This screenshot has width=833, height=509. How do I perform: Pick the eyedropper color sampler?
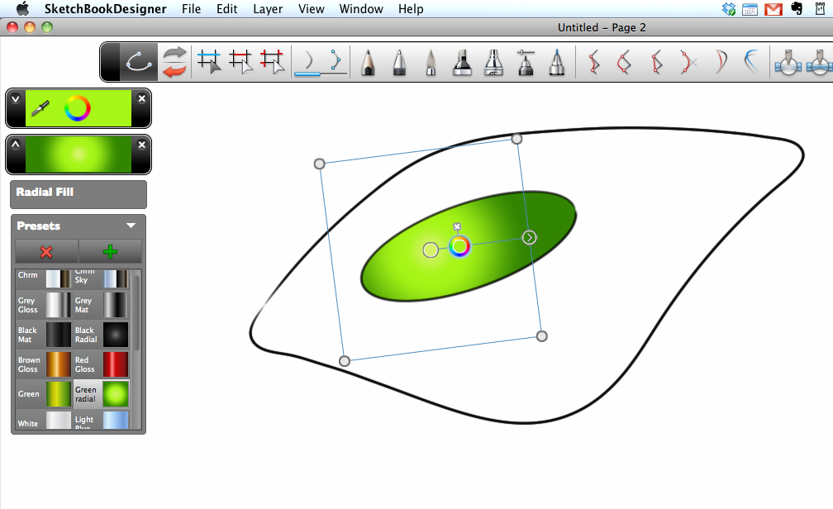[x=40, y=108]
